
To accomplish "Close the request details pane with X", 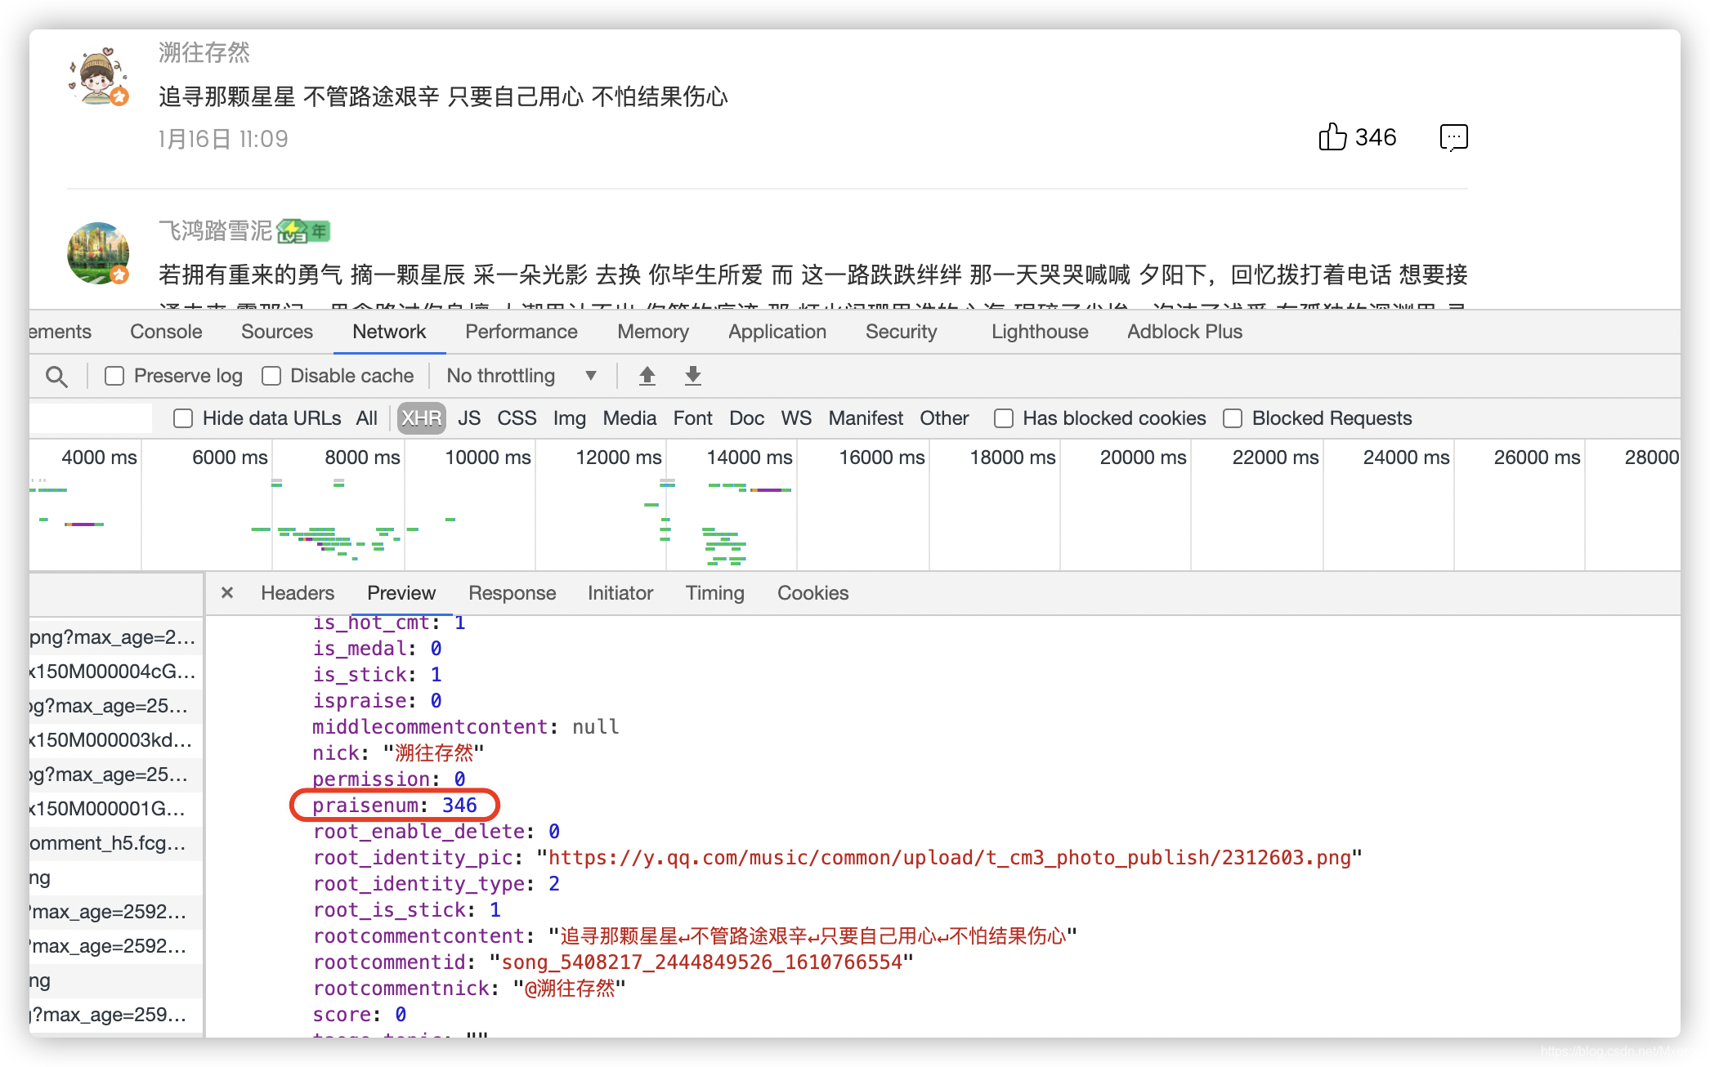I will (227, 593).
